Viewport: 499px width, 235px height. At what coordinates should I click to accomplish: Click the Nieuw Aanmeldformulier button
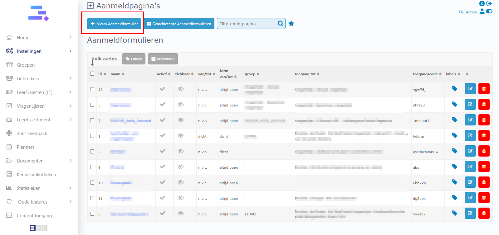pyautogui.click(x=114, y=24)
